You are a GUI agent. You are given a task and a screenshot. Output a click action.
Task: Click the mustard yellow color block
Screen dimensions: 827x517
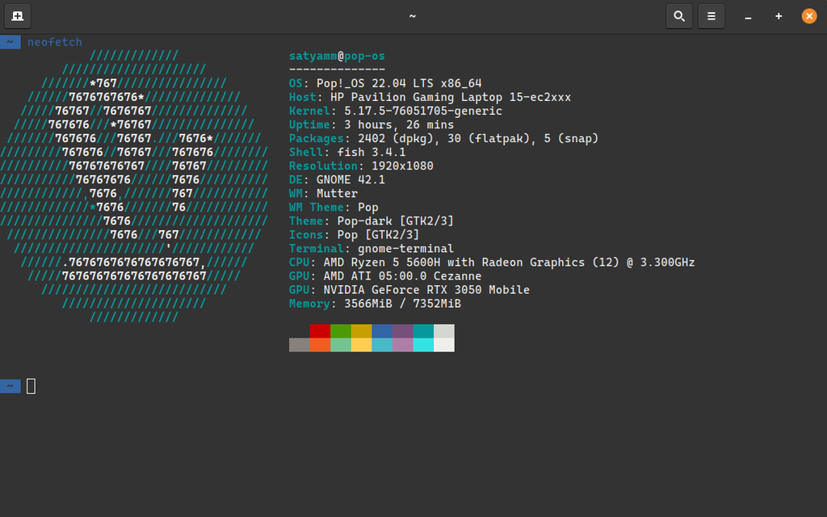coord(361,331)
